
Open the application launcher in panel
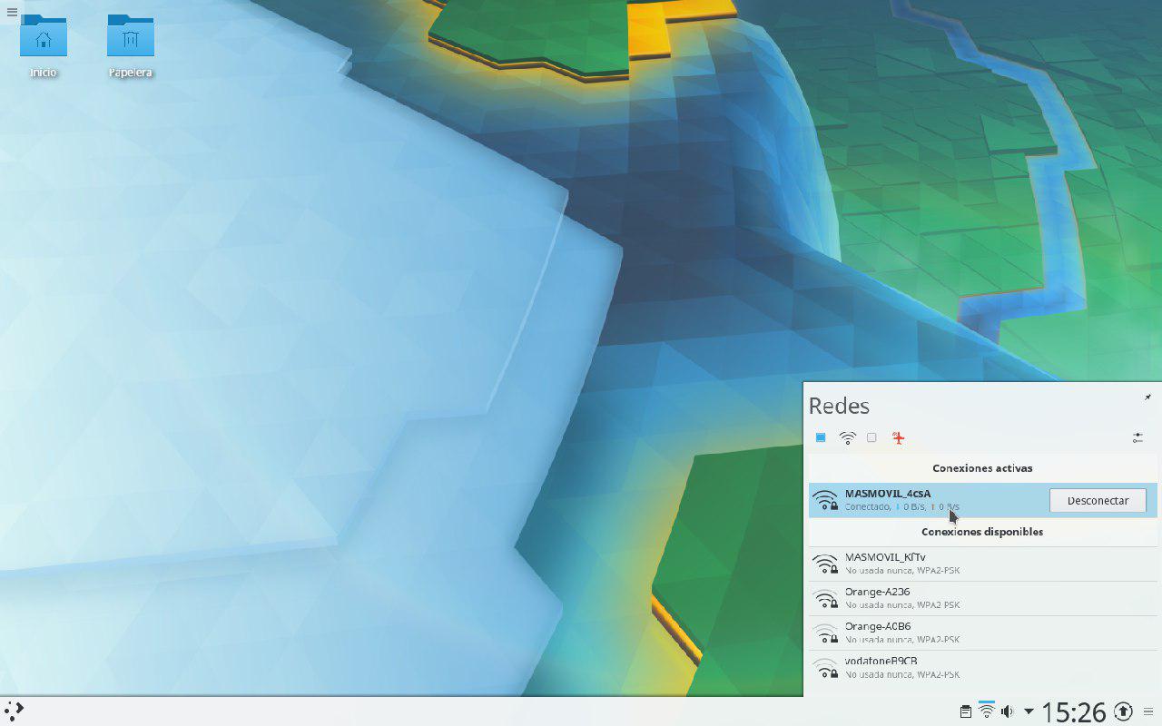[14, 711]
